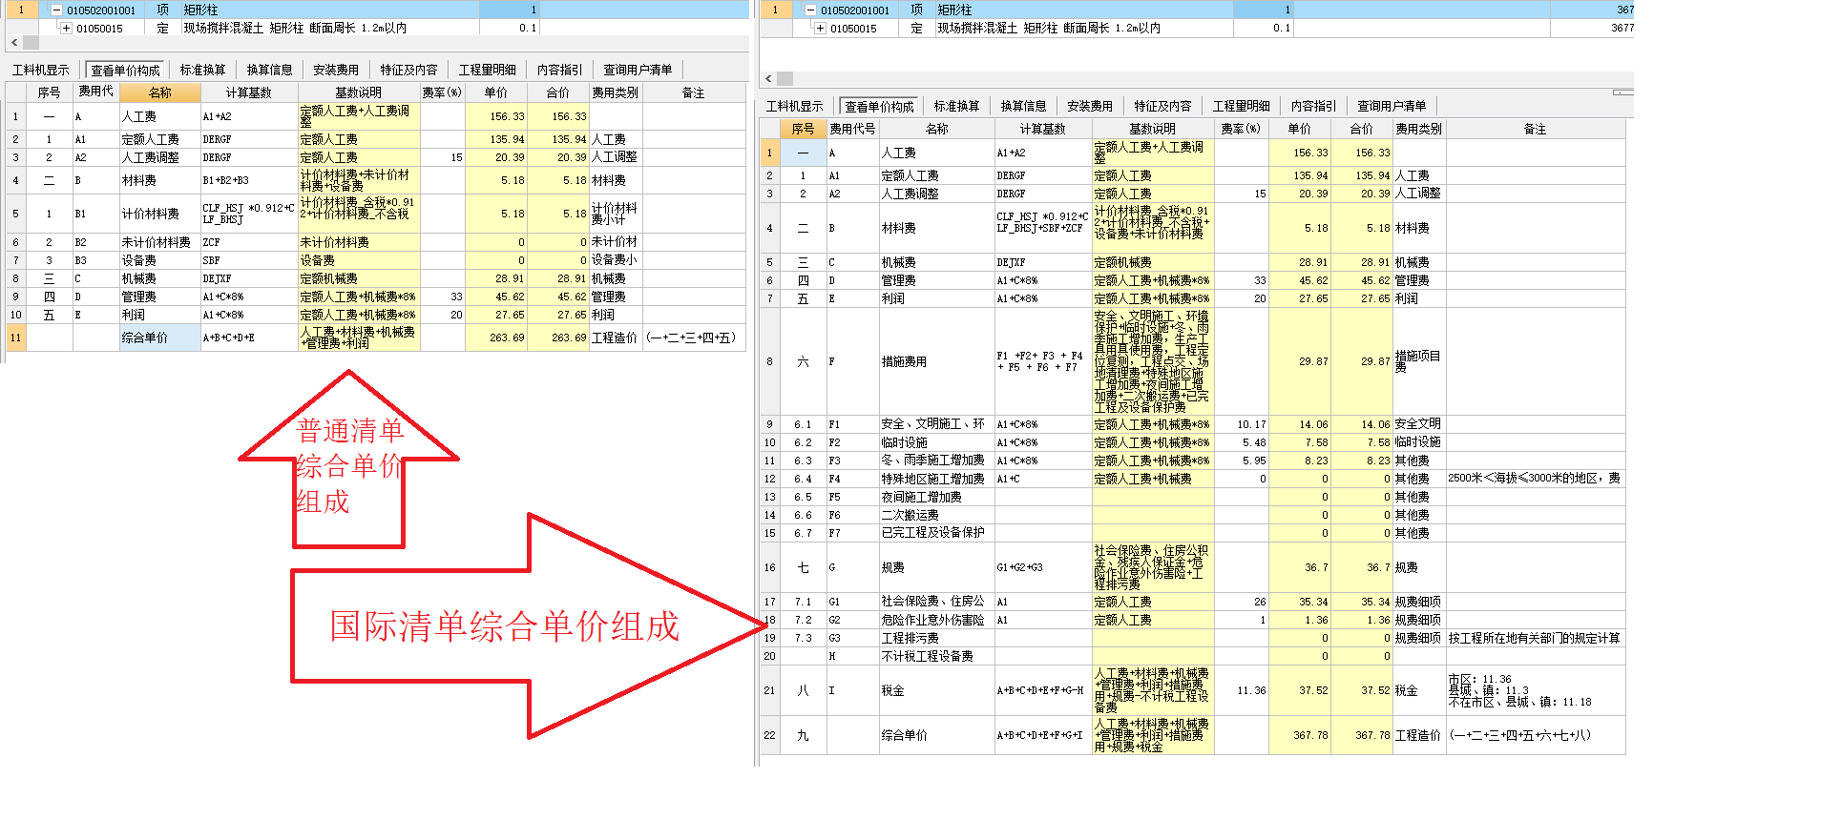Select the 设备费 name cell in the left table

coord(160,260)
